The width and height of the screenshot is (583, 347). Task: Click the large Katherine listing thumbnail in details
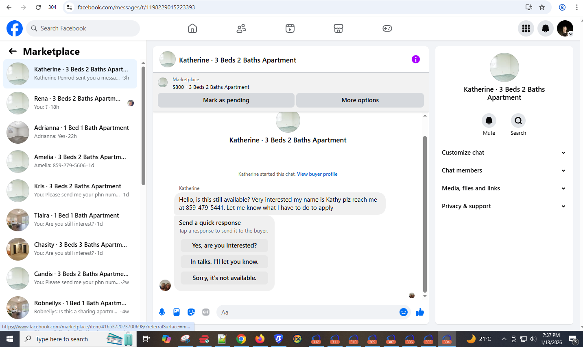click(x=504, y=67)
